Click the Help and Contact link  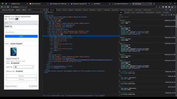(x=26, y=16)
